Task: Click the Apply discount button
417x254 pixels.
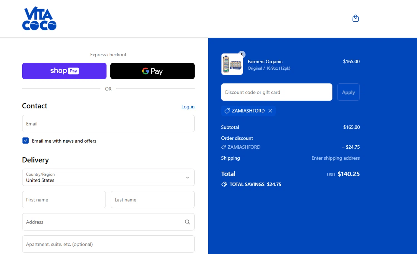Action: (x=348, y=92)
